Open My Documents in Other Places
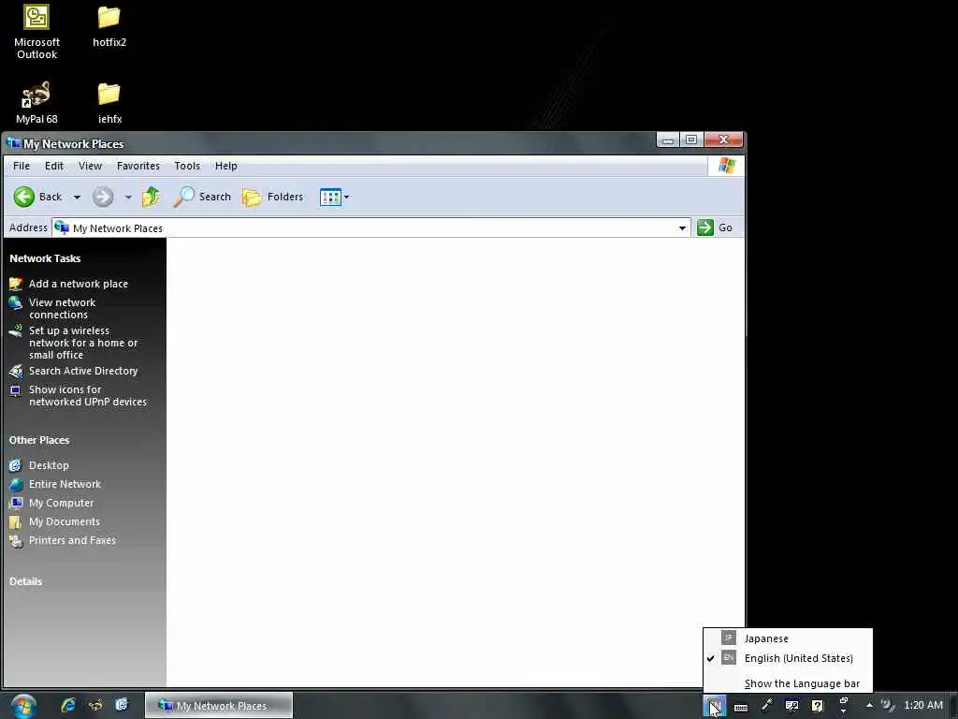Viewport: 958px width, 719px height. tap(65, 521)
